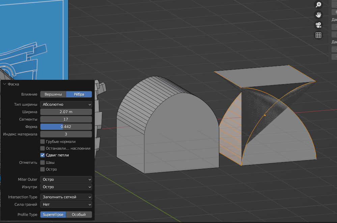Select Рёбра influence mode
The width and height of the screenshot is (337, 223).
tap(79, 94)
